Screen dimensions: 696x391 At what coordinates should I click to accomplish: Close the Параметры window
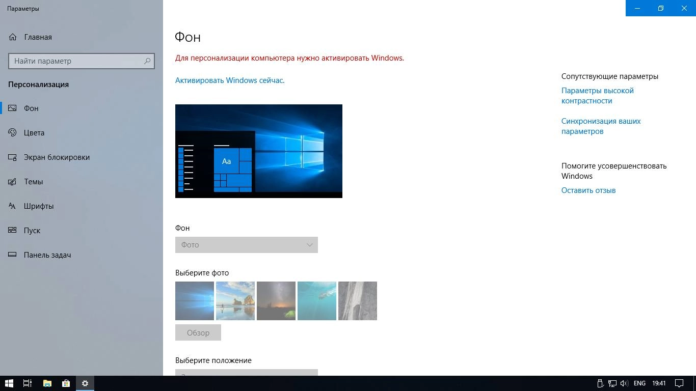(684, 8)
